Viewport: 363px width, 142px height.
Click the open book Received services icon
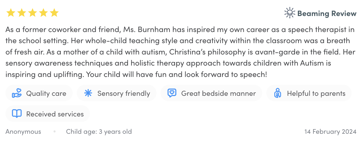click(x=17, y=114)
